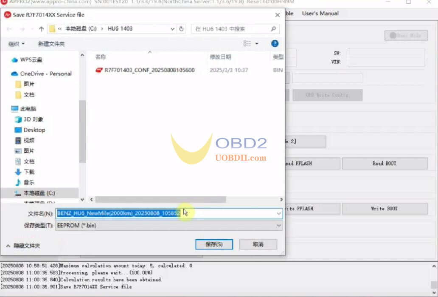
Task: Click the log panel scroll up arrow
Action: 434,266
